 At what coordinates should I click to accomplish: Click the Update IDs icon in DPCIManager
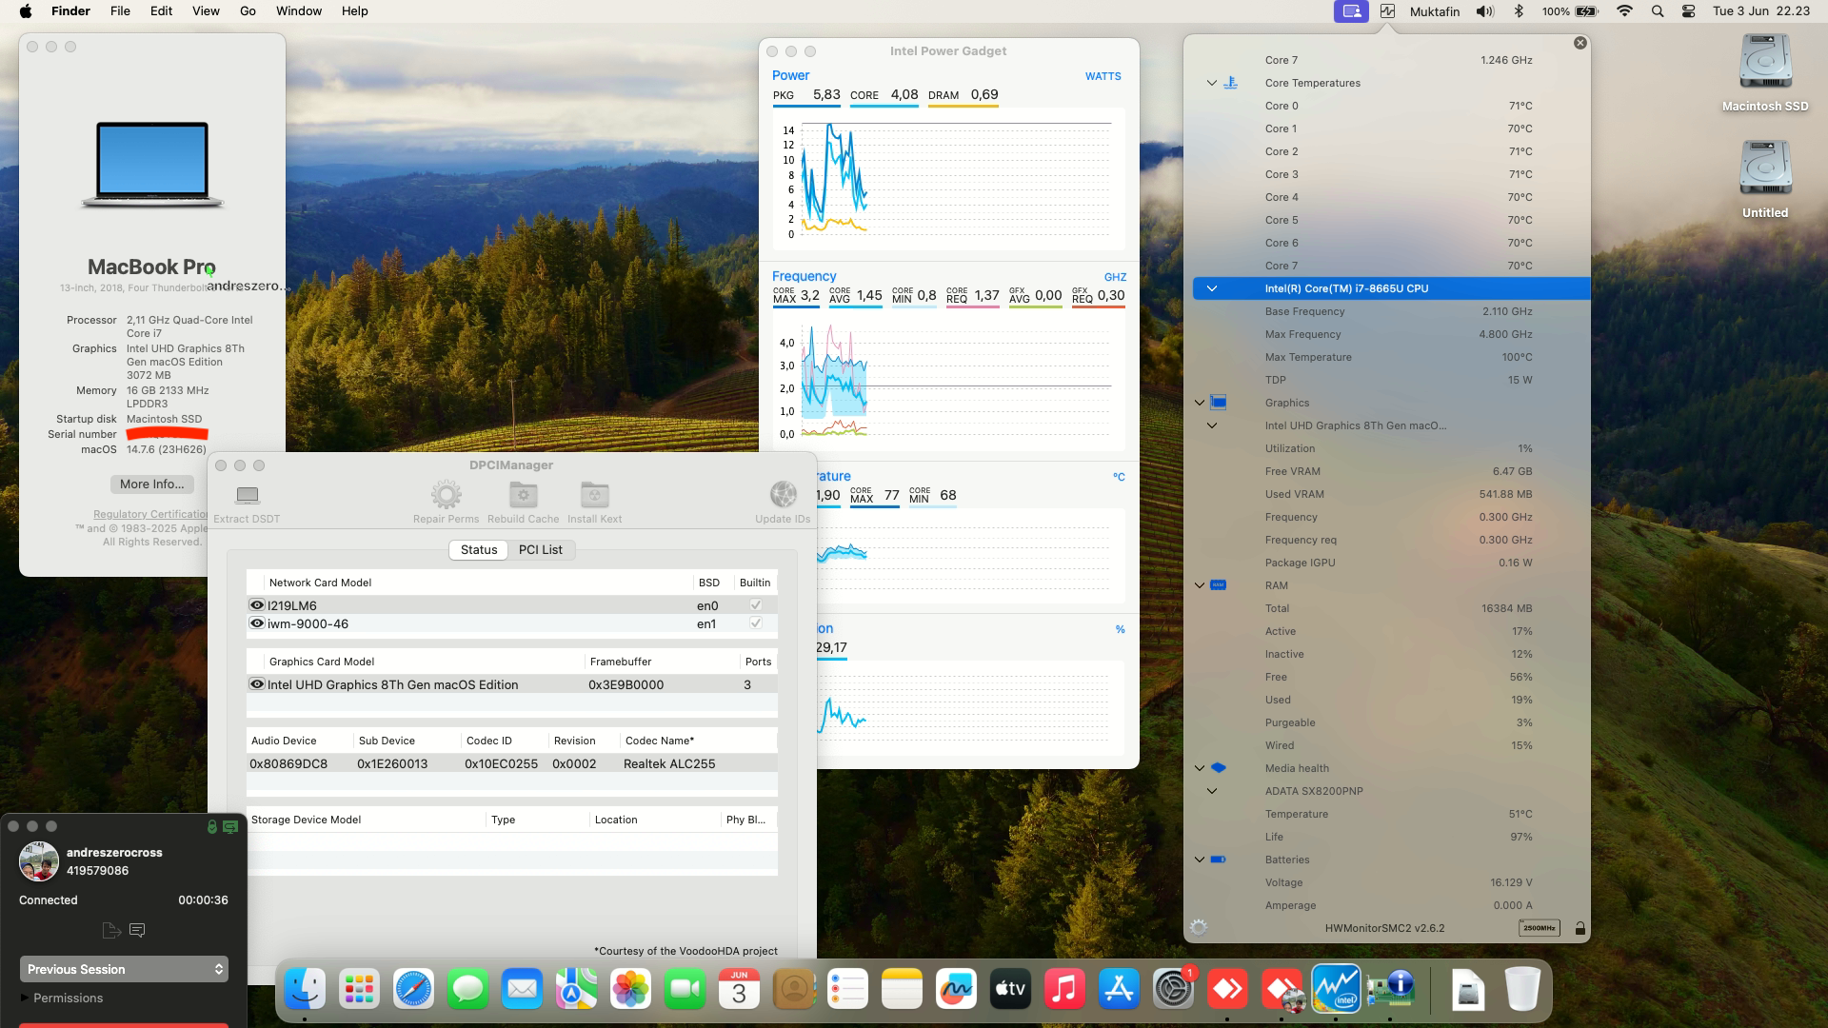click(x=783, y=495)
